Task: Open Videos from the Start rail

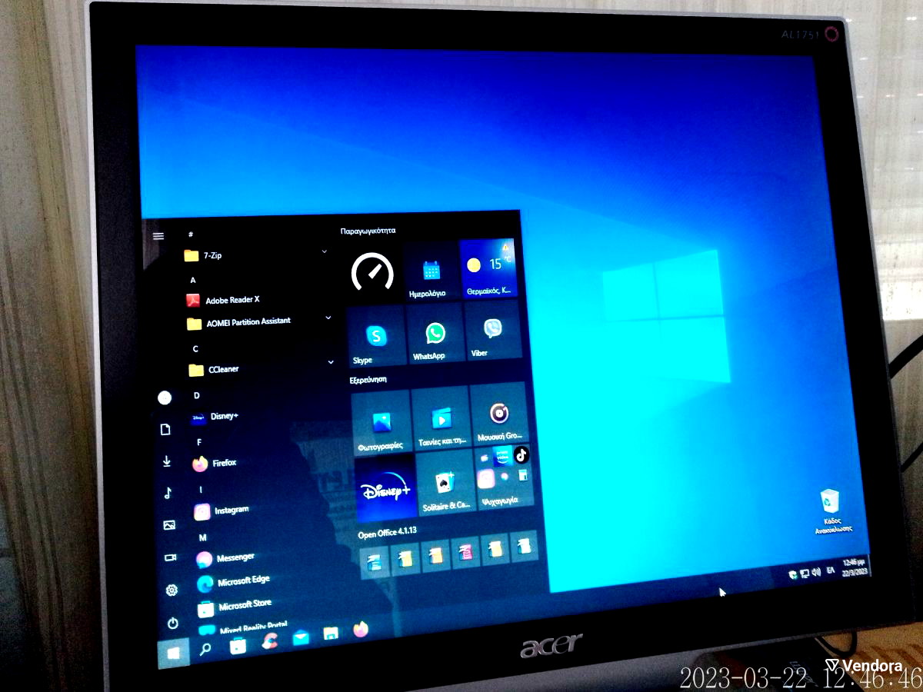Action: tap(170, 557)
